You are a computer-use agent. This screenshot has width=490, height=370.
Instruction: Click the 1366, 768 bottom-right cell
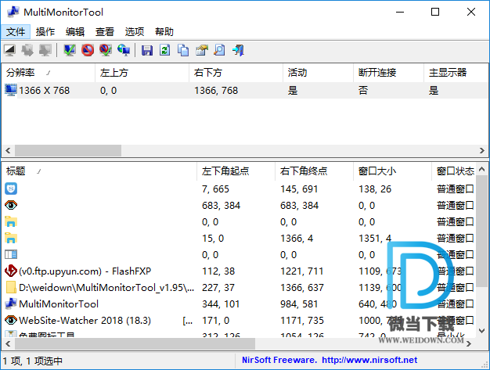pos(216,91)
